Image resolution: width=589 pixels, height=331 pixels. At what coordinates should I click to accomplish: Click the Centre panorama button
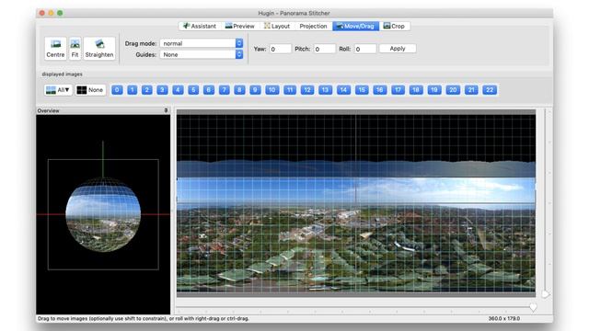(x=55, y=49)
